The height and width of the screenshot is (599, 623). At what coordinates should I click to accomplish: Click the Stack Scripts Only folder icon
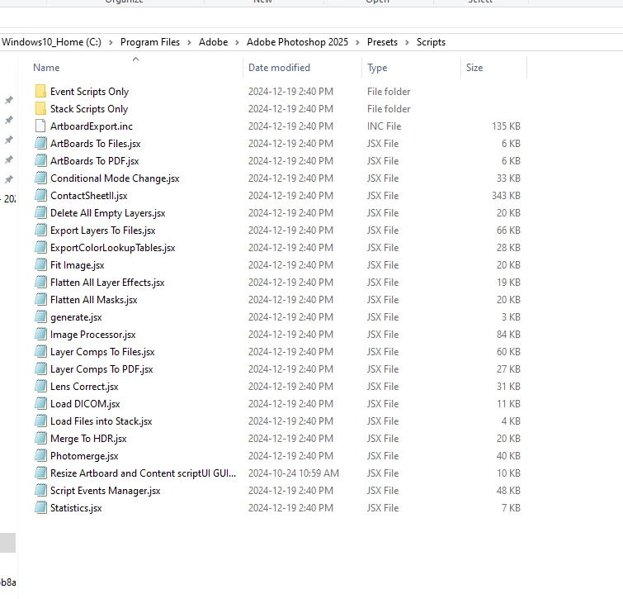pyautogui.click(x=40, y=108)
